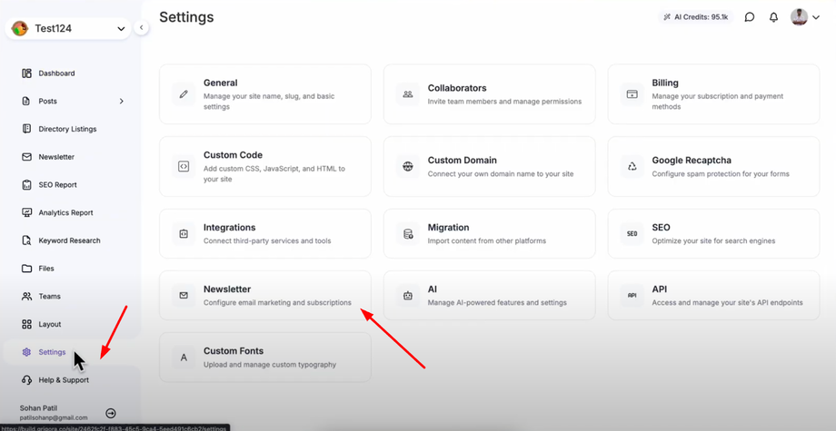Image resolution: width=836 pixels, height=431 pixels.
Task: Click the logout icon beside Sohan Patil
Action: click(x=111, y=413)
